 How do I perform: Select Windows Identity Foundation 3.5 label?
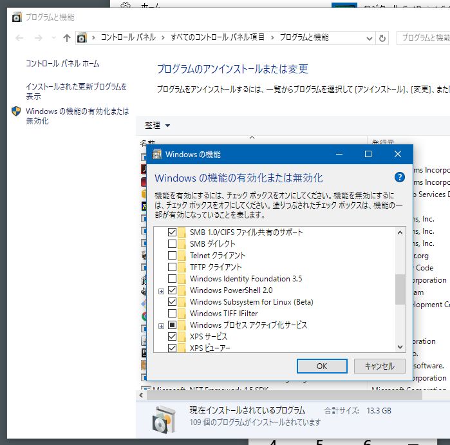(x=246, y=278)
